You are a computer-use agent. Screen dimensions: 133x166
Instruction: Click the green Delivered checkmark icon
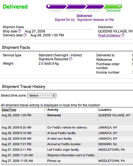tap(120, 6)
